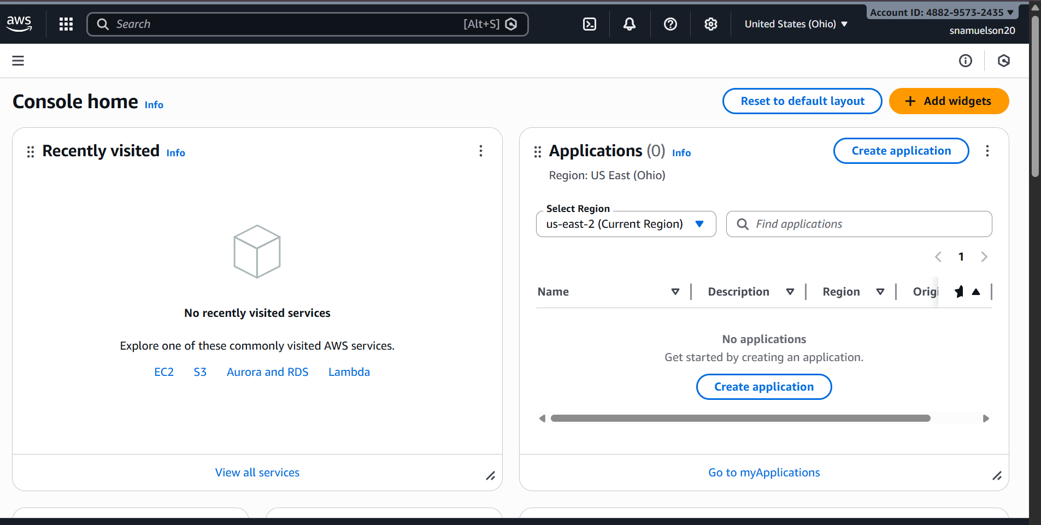Click the AWS logo

[19, 23]
